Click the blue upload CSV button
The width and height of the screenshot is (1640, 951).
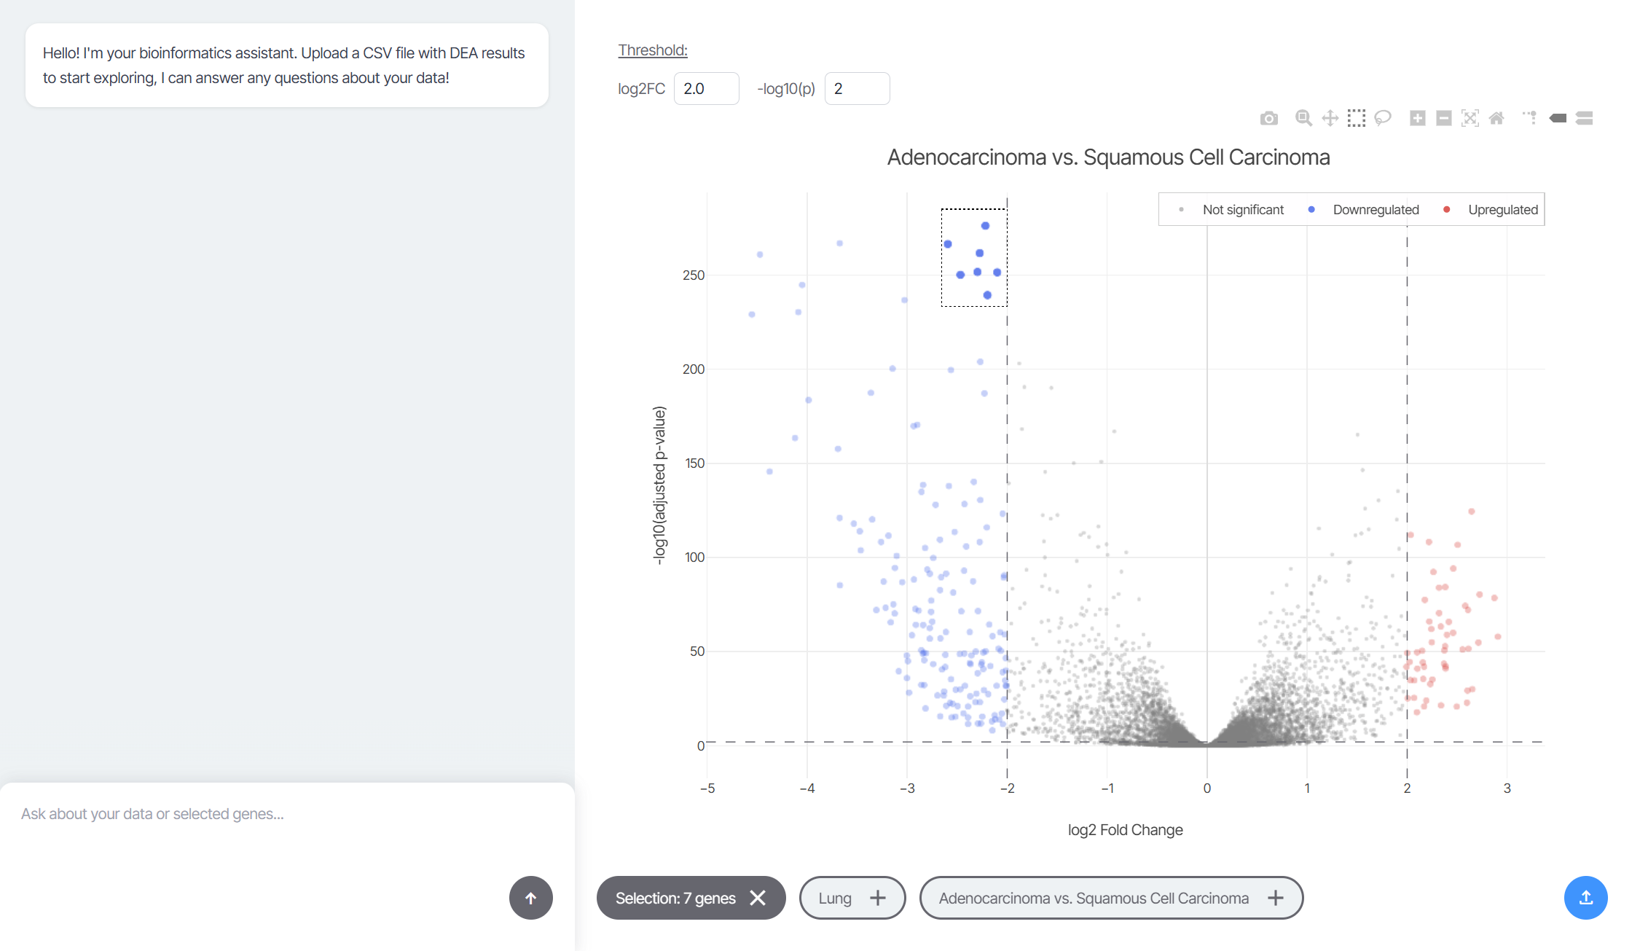(x=1585, y=898)
